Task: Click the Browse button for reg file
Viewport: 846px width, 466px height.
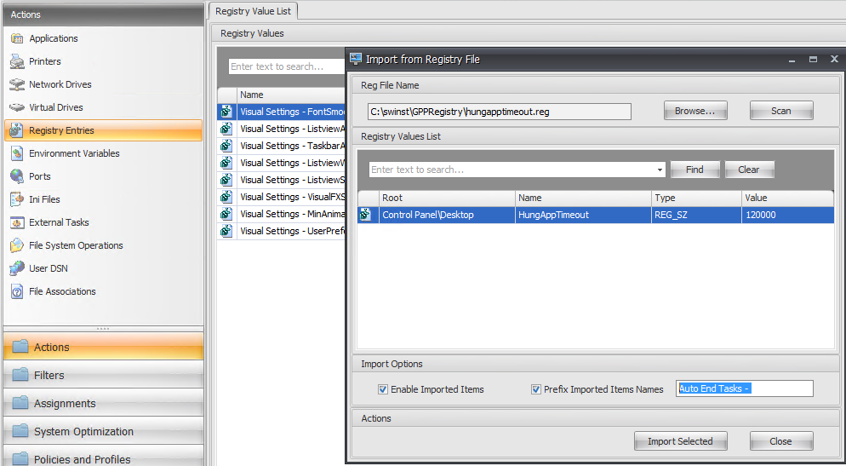Action: point(695,111)
